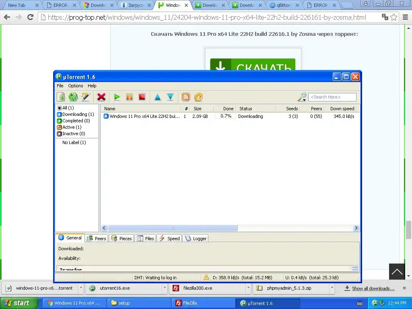
Task: Switch to the Pieces tab
Action: tap(122, 238)
